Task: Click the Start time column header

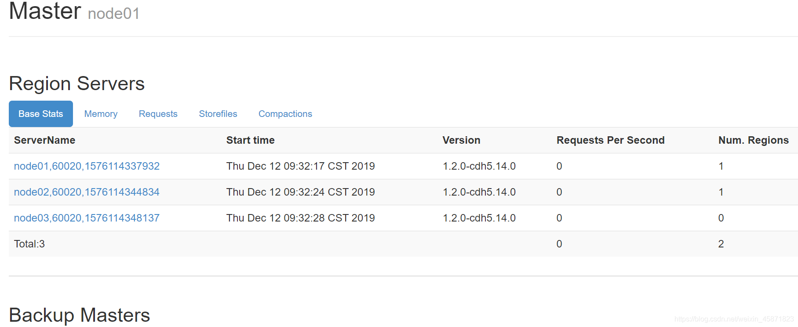Action: [x=250, y=140]
